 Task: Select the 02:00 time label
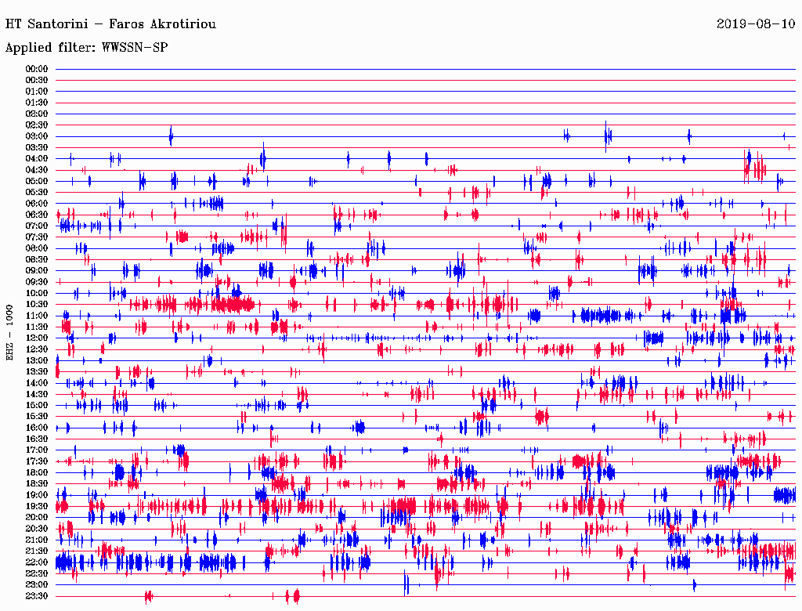tap(37, 114)
